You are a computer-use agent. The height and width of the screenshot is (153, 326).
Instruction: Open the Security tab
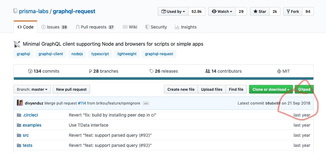pos(156,27)
